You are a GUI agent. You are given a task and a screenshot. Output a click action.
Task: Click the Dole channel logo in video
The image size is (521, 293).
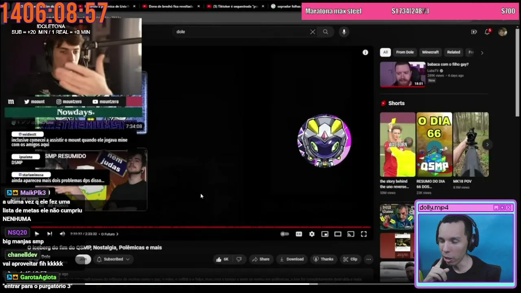tap(324, 141)
